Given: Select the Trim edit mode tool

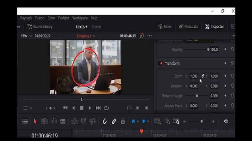Looking at the screenshot, I should click(x=44, y=121).
